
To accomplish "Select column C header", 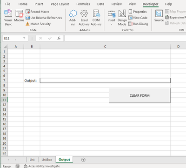I will click(x=105, y=47).
